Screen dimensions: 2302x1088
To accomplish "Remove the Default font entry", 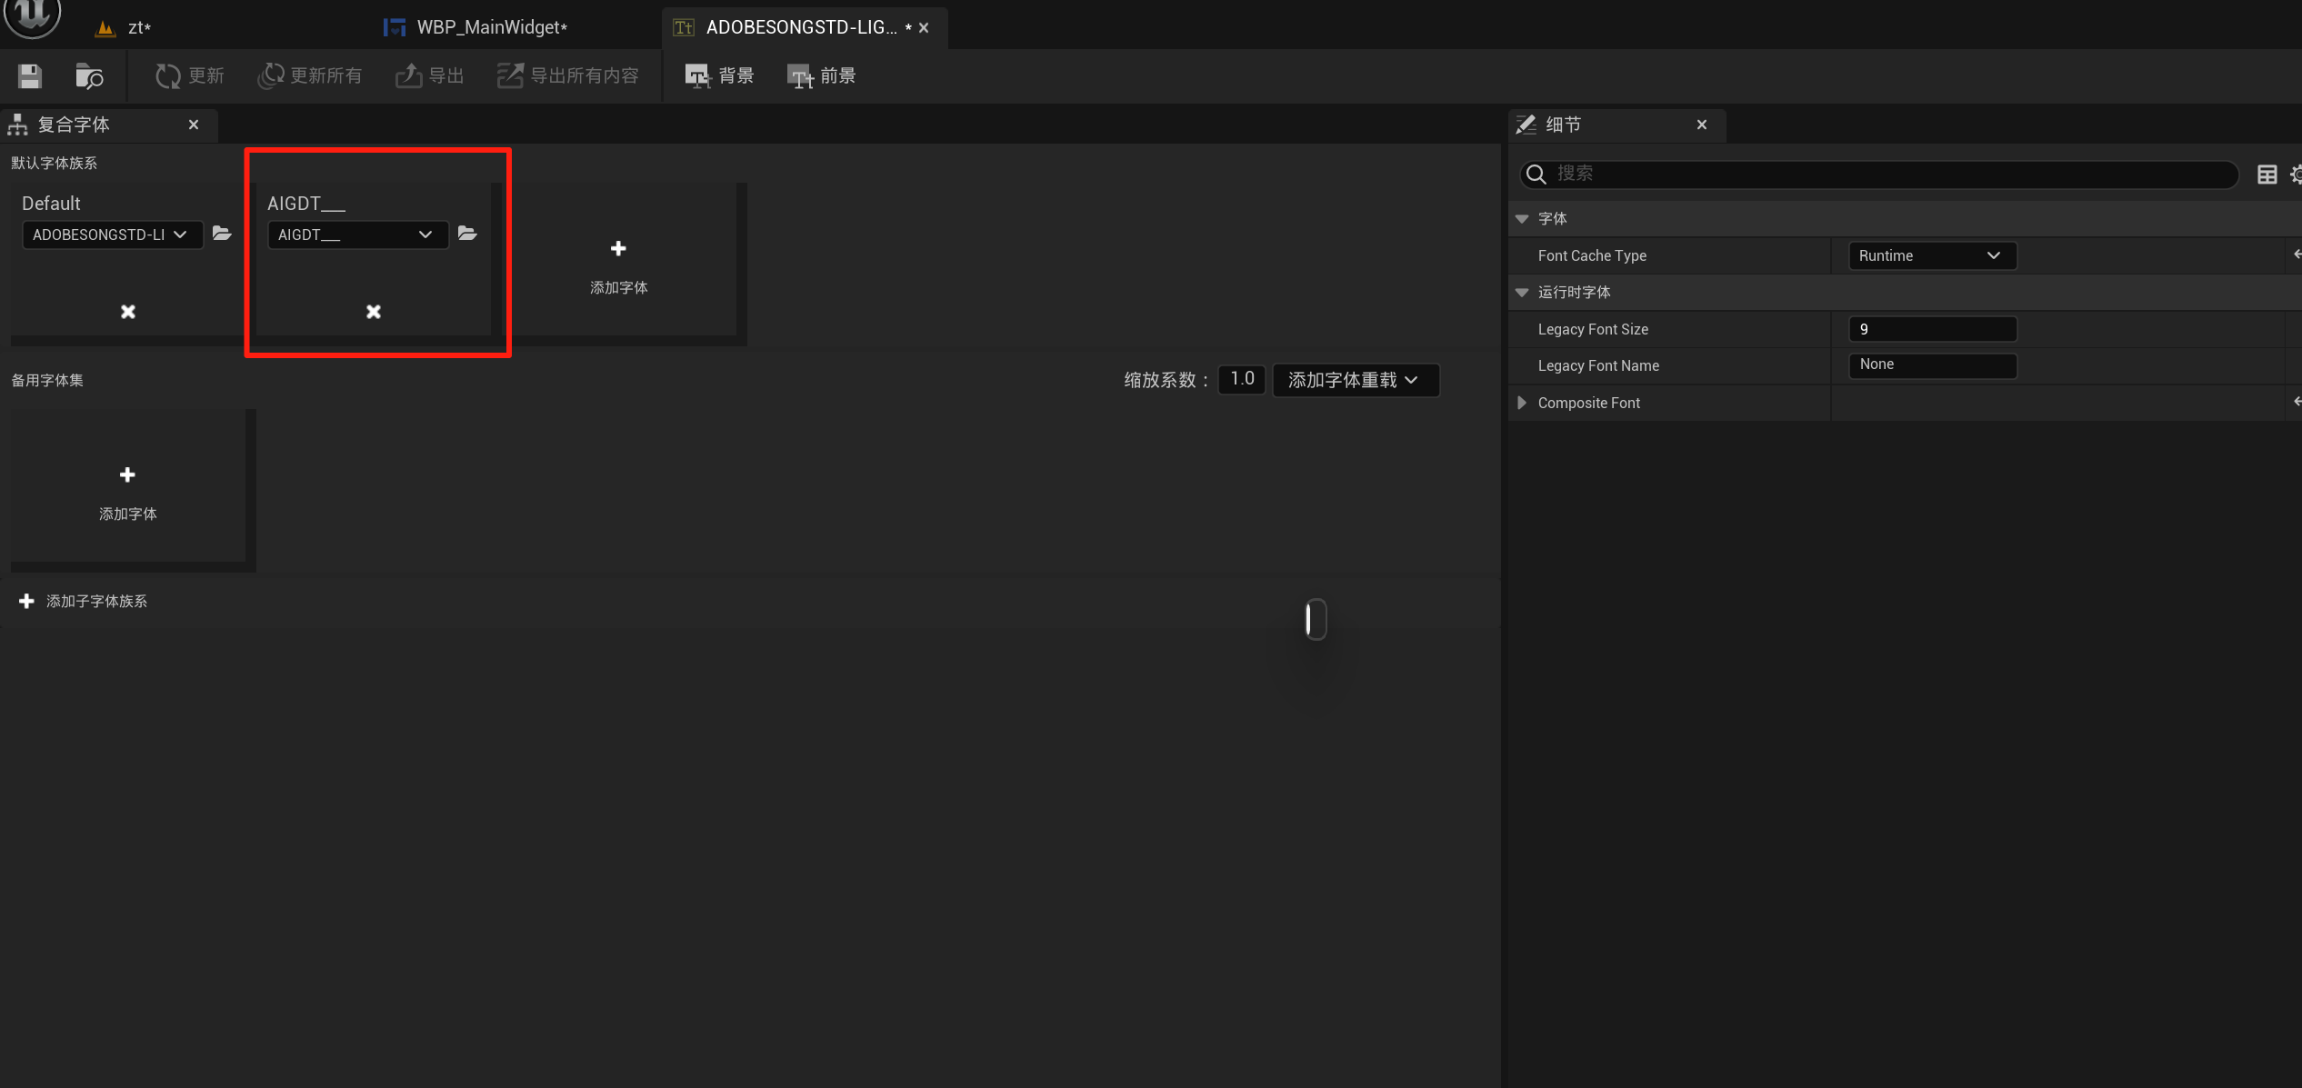I will pyautogui.click(x=128, y=312).
